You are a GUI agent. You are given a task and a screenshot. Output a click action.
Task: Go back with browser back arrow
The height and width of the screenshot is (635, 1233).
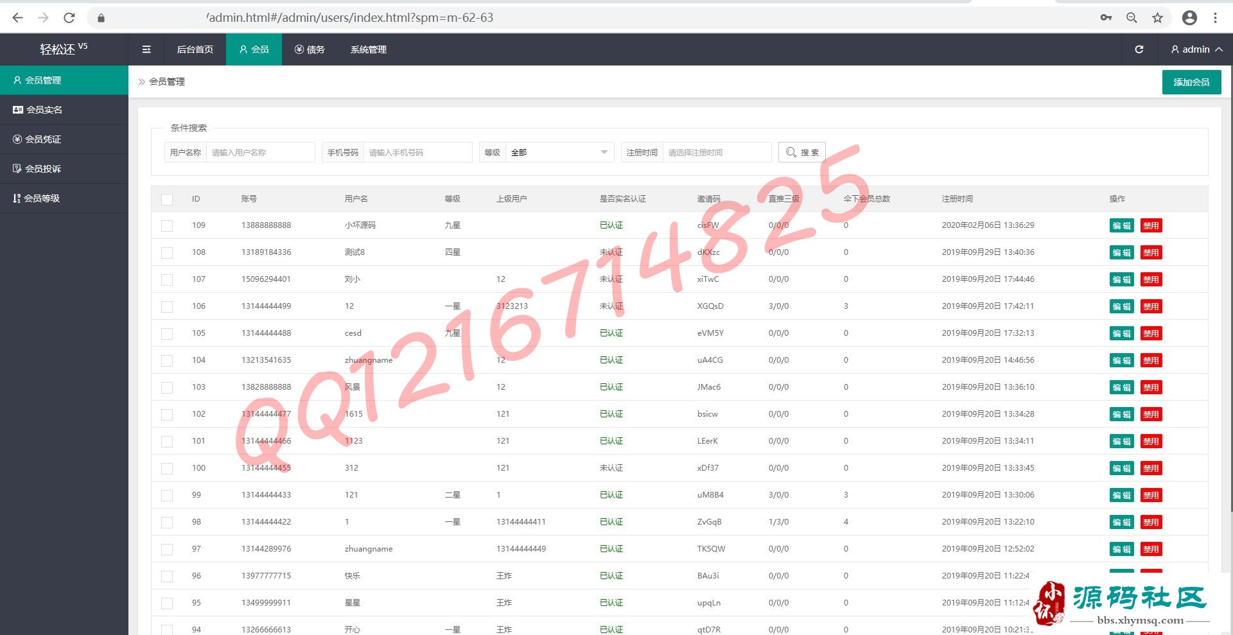(x=17, y=18)
